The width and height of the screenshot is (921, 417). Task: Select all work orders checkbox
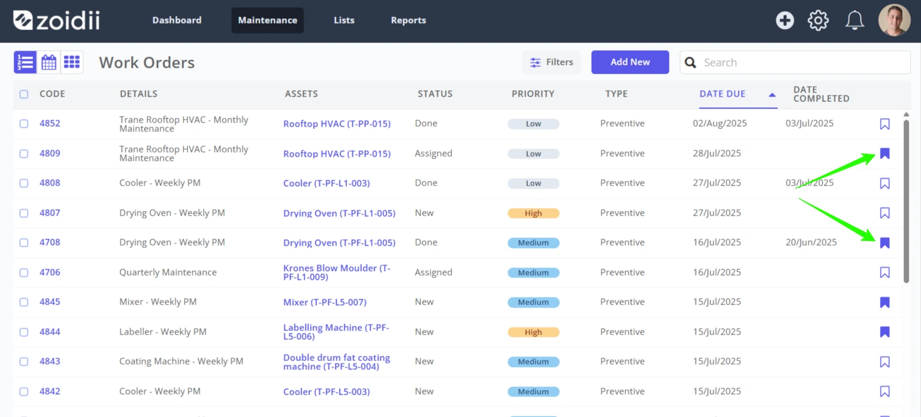pyautogui.click(x=24, y=94)
